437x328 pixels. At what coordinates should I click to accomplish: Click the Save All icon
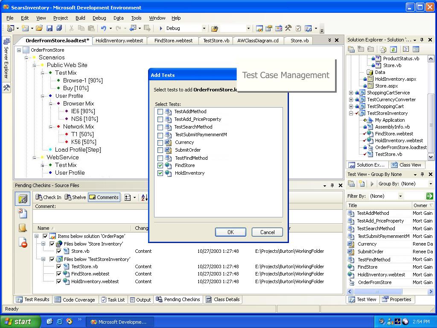tap(59, 28)
